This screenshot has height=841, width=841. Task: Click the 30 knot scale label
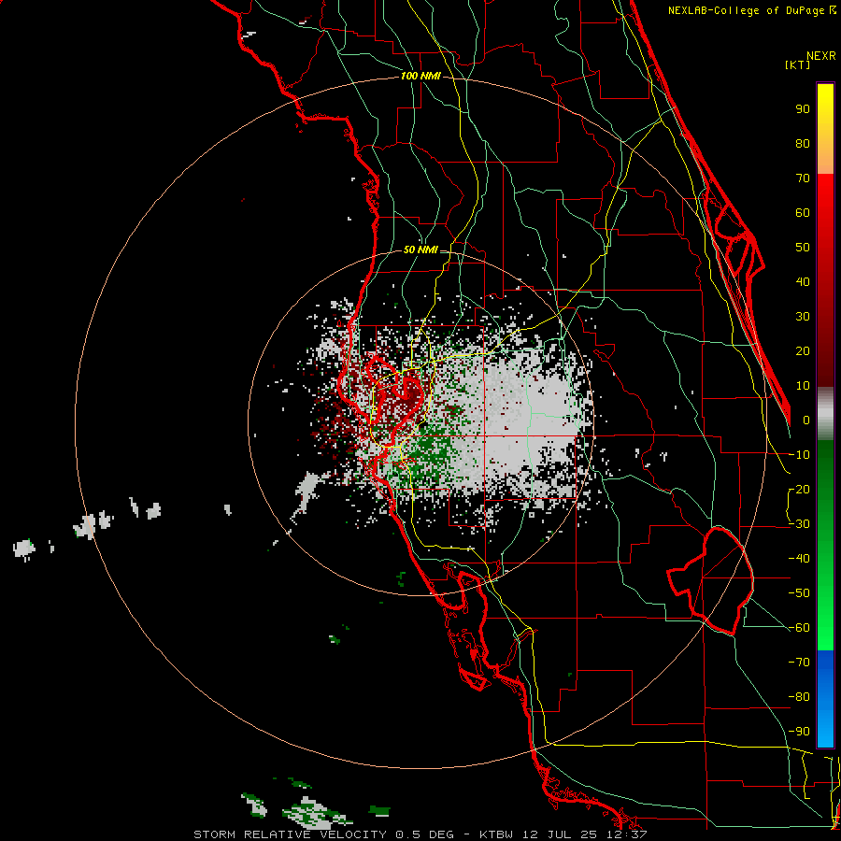(x=803, y=317)
